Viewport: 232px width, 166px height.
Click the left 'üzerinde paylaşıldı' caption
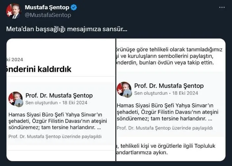(55, 136)
